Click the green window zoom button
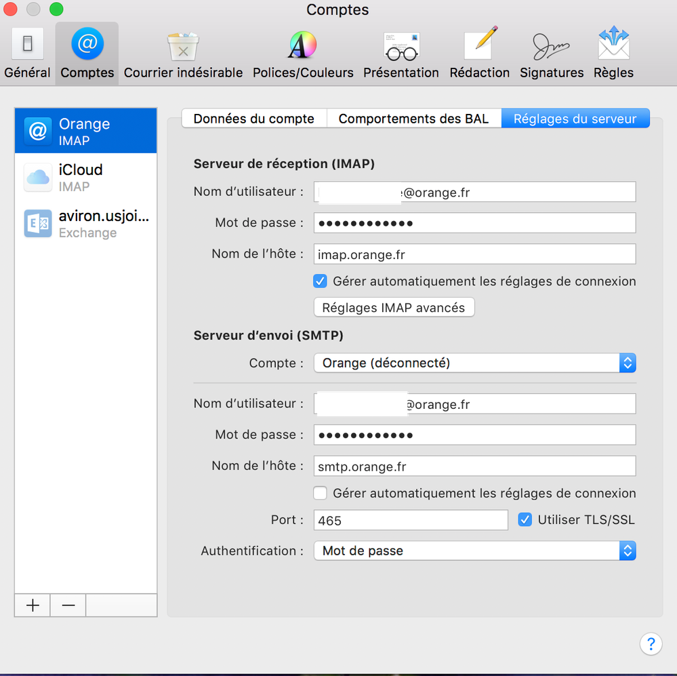 [56, 9]
